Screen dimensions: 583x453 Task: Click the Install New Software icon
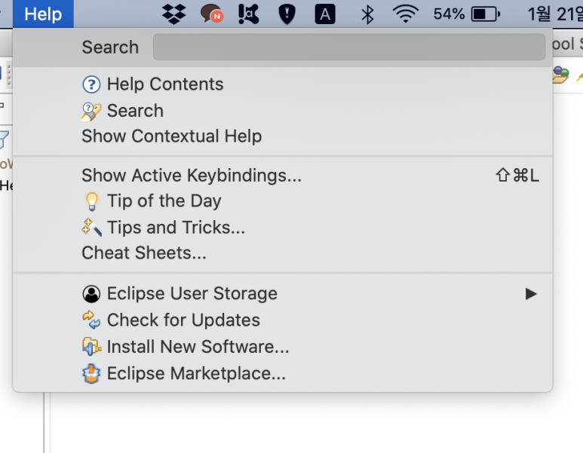91,347
